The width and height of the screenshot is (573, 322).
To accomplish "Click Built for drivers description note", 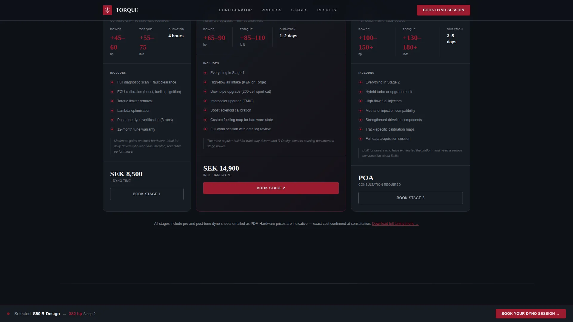I will 412,153.
